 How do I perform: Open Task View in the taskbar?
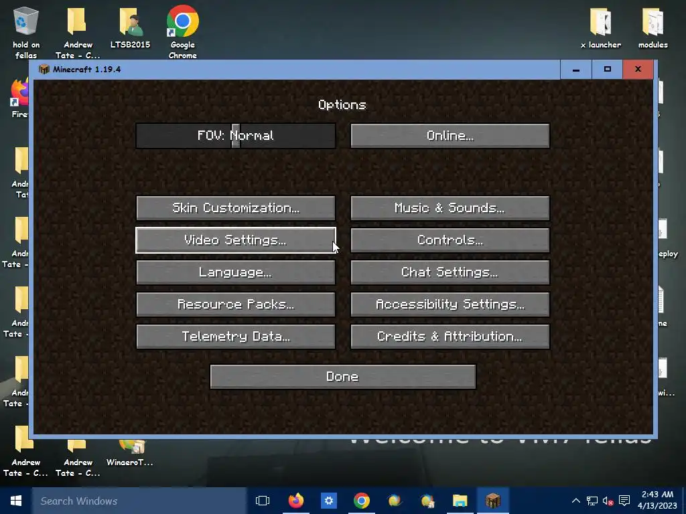(x=263, y=501)
